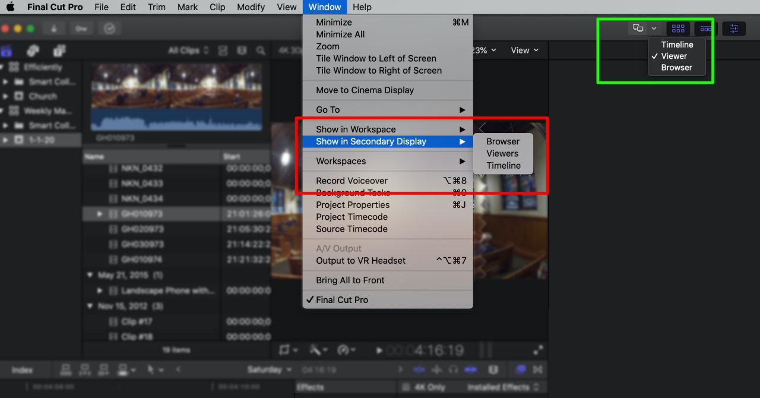760x398 pixels.
Task: Open the Apple menu
Action: click(x=10, y=7)
